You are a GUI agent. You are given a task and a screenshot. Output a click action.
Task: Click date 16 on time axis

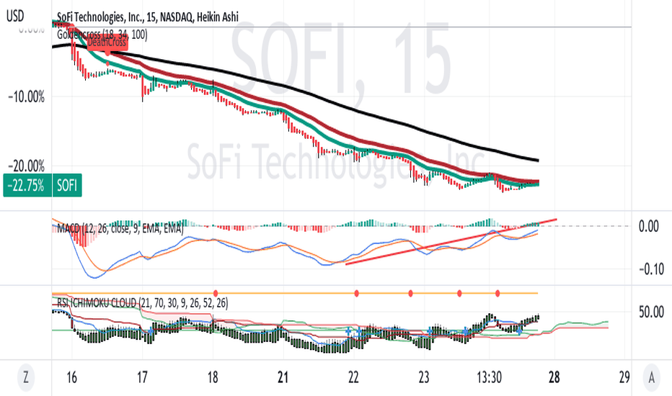(x=71, y=377)
